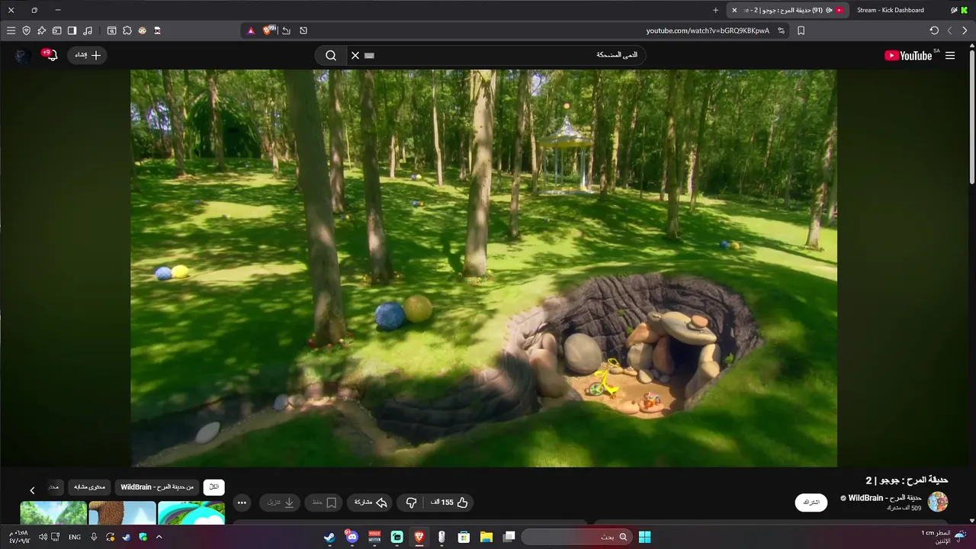Switch the ENG keyboard language
The width and height of the screenshot is (976, 549).
(75, 537)
